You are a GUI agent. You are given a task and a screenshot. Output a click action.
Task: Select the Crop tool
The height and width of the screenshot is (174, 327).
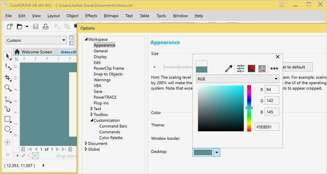[x=7, y=78]
